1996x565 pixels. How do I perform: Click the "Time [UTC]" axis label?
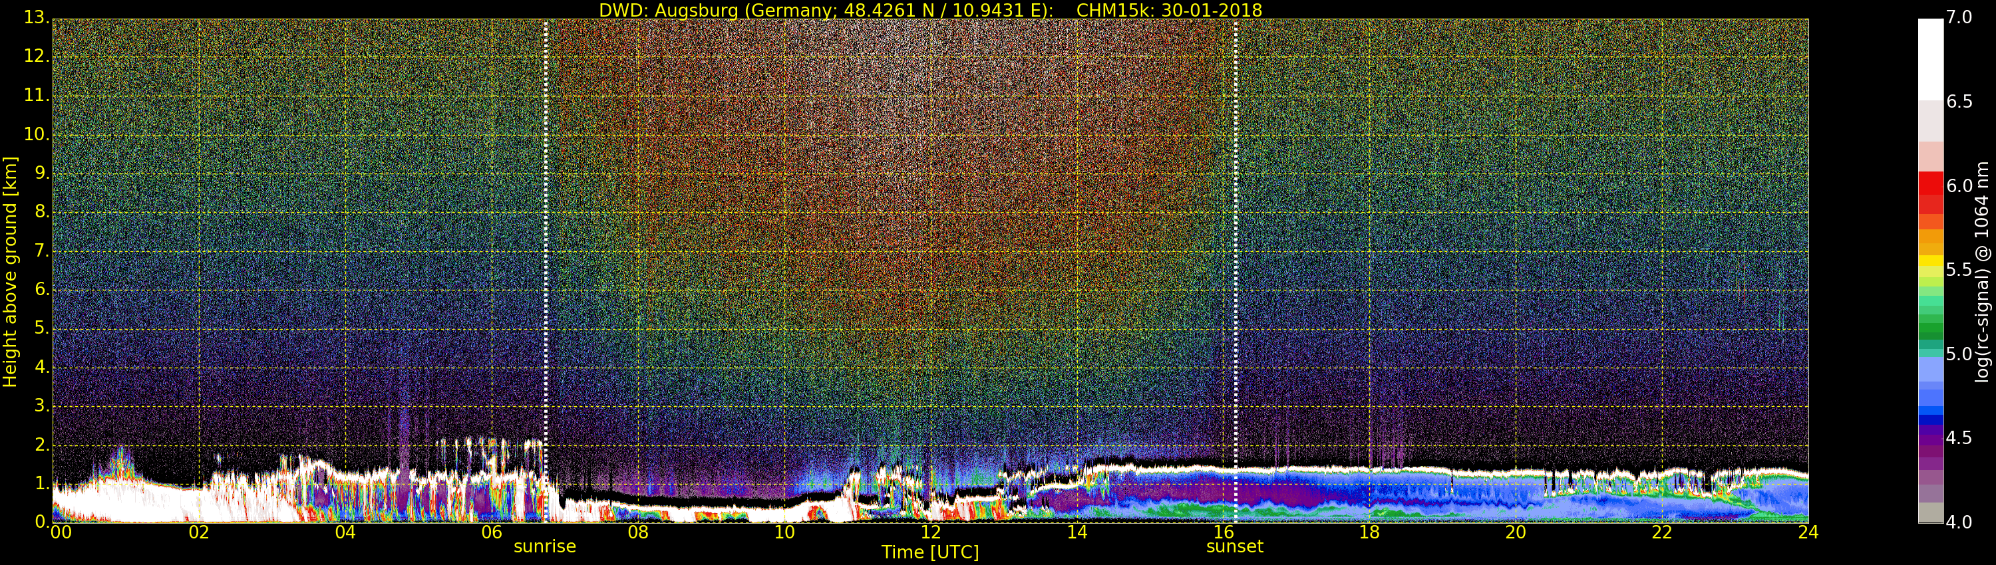[x=930, y=552]
